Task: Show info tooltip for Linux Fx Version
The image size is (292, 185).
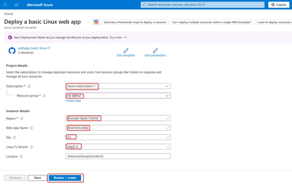Action: coord(31,147)
